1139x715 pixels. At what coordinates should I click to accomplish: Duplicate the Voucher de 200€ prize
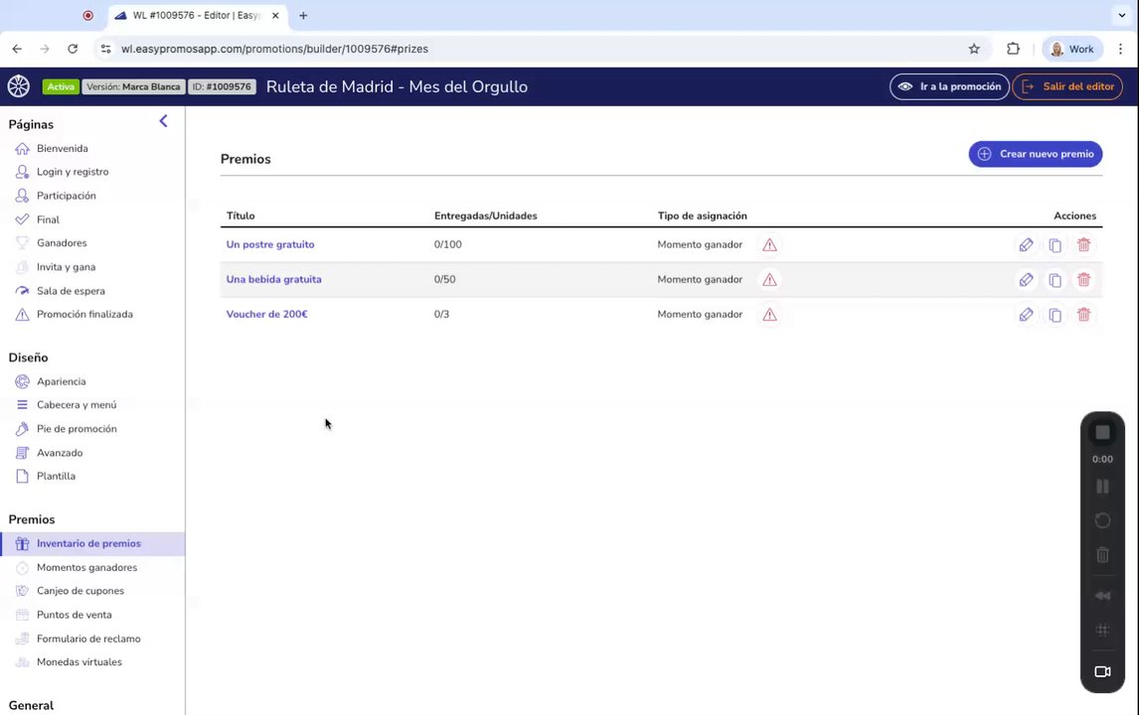1055,315
